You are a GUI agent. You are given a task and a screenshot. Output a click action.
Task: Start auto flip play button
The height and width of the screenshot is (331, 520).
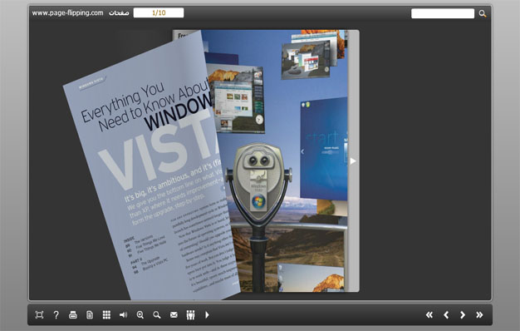pos(207,314)
